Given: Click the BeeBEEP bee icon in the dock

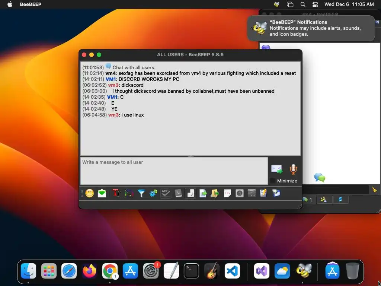Looking at the screenshot, I should tap(304, 270).
